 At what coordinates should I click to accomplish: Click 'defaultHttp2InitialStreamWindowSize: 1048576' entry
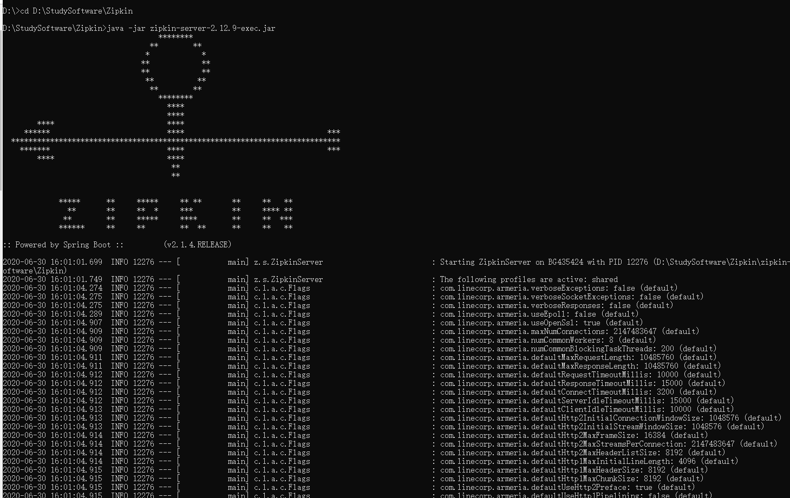pos(626,427)
